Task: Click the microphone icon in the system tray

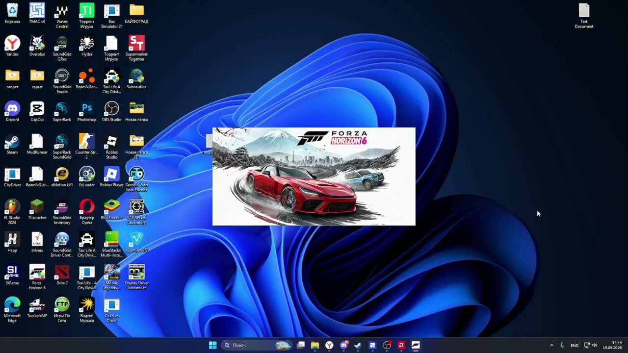Action: pos(562,345)
